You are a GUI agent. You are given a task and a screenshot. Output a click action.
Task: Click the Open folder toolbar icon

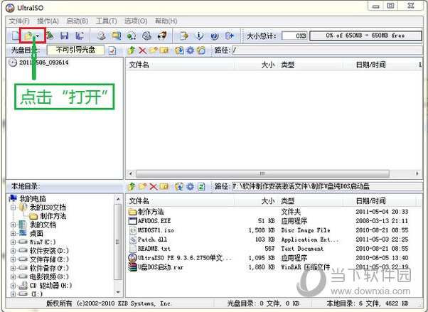pyautogui.click(x=28, y=36)
